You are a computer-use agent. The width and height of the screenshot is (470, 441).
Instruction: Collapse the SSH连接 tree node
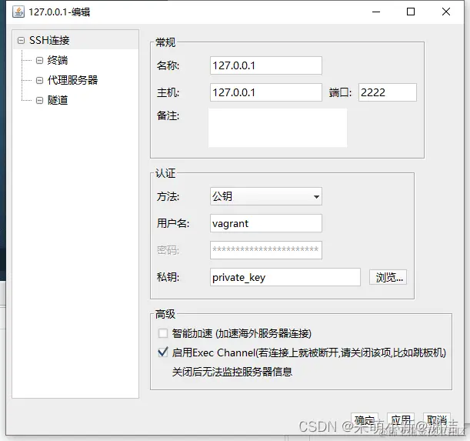point(21,40)
